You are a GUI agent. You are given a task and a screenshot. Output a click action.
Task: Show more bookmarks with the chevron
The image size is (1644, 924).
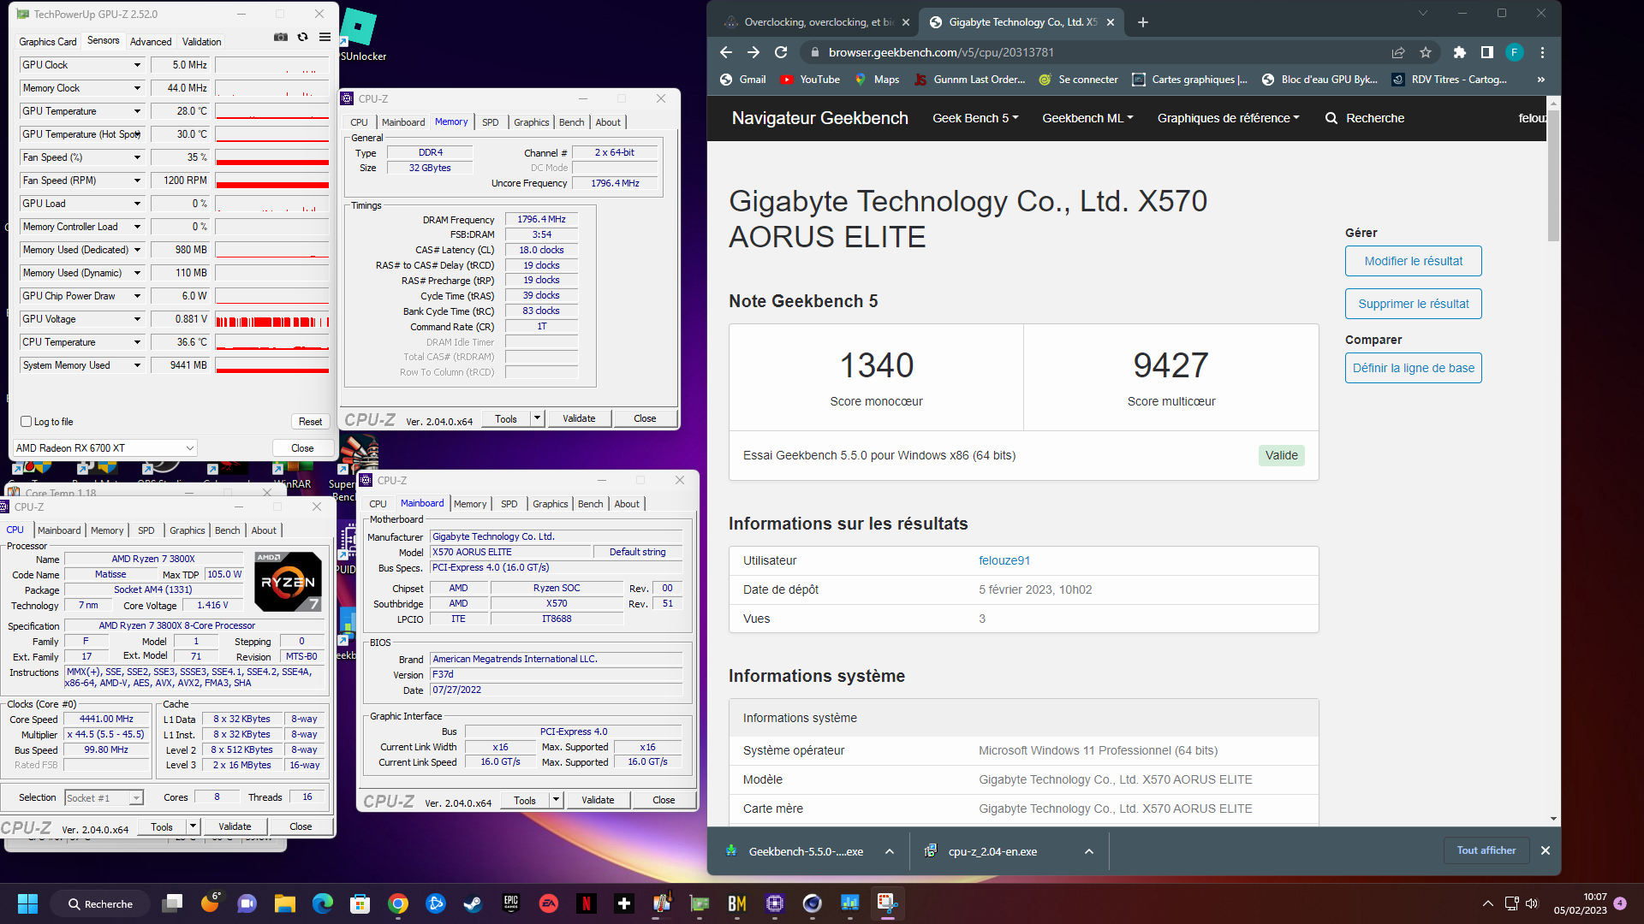1541,80
